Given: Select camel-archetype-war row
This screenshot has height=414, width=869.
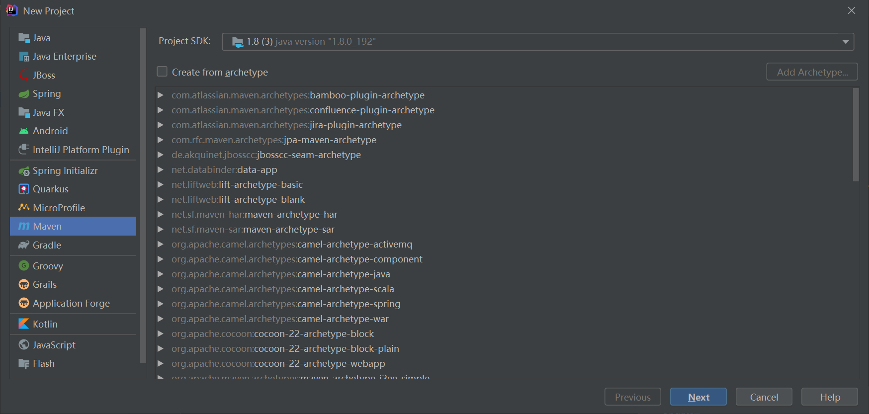Looking at the screenshot, I should click(504, 319).
